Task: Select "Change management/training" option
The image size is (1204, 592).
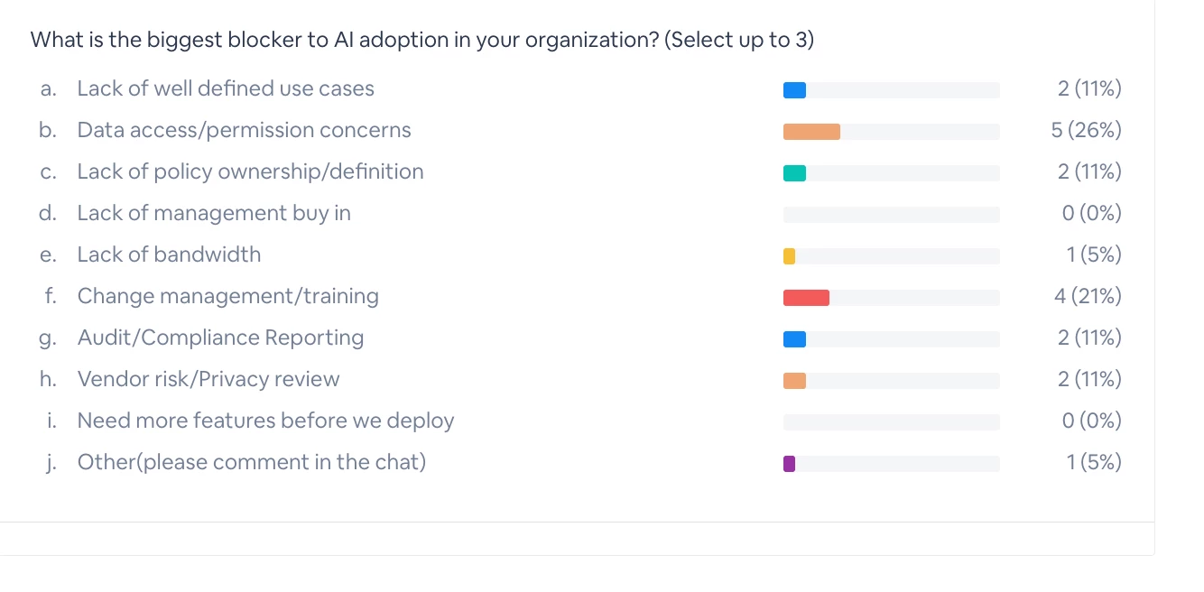Action: coord(227,296)
